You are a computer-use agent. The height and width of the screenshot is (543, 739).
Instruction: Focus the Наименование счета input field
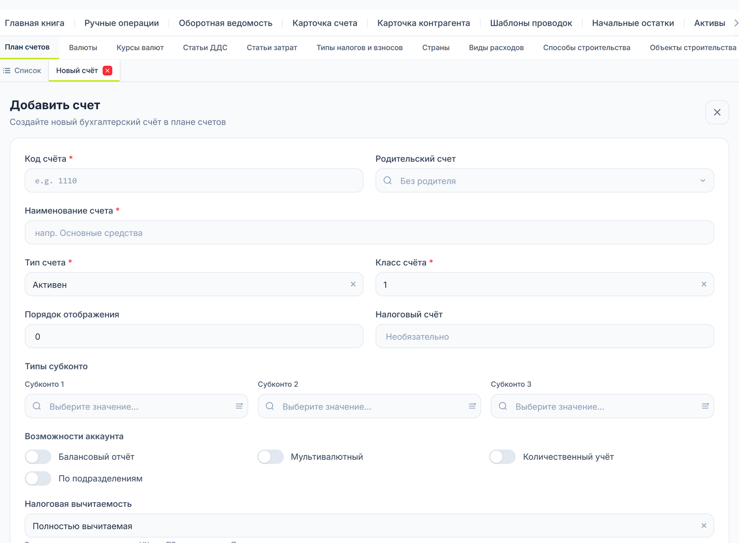pos(369,232)
